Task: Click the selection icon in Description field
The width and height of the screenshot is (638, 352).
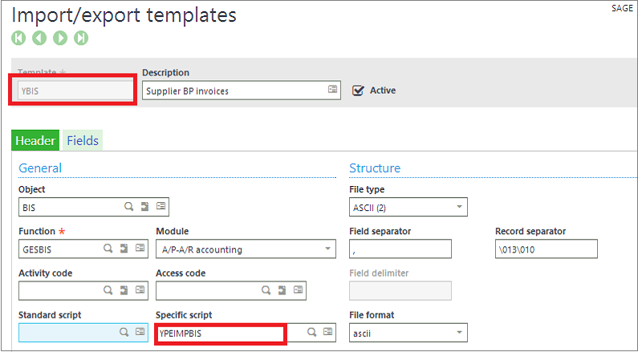Action: pos(332,91)
